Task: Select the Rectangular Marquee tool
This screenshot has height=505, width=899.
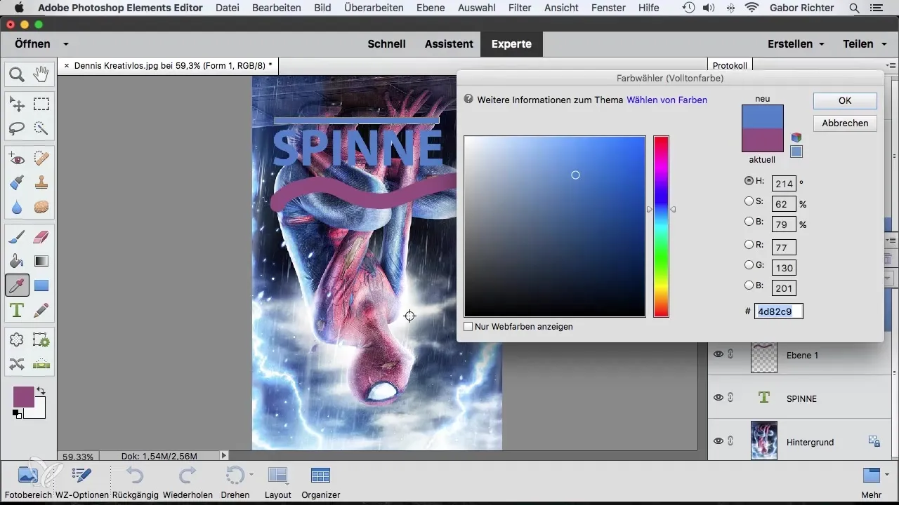Action: pos(41,105)
